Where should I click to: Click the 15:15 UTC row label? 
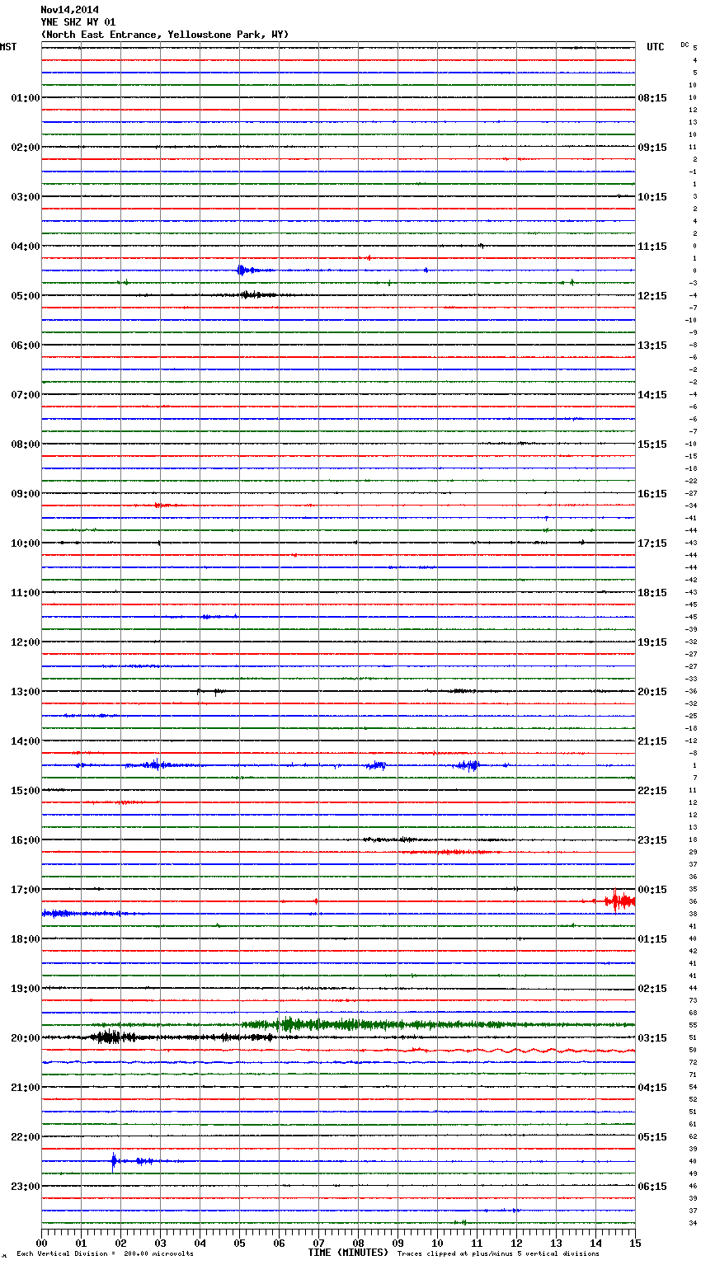click(652, 444)
